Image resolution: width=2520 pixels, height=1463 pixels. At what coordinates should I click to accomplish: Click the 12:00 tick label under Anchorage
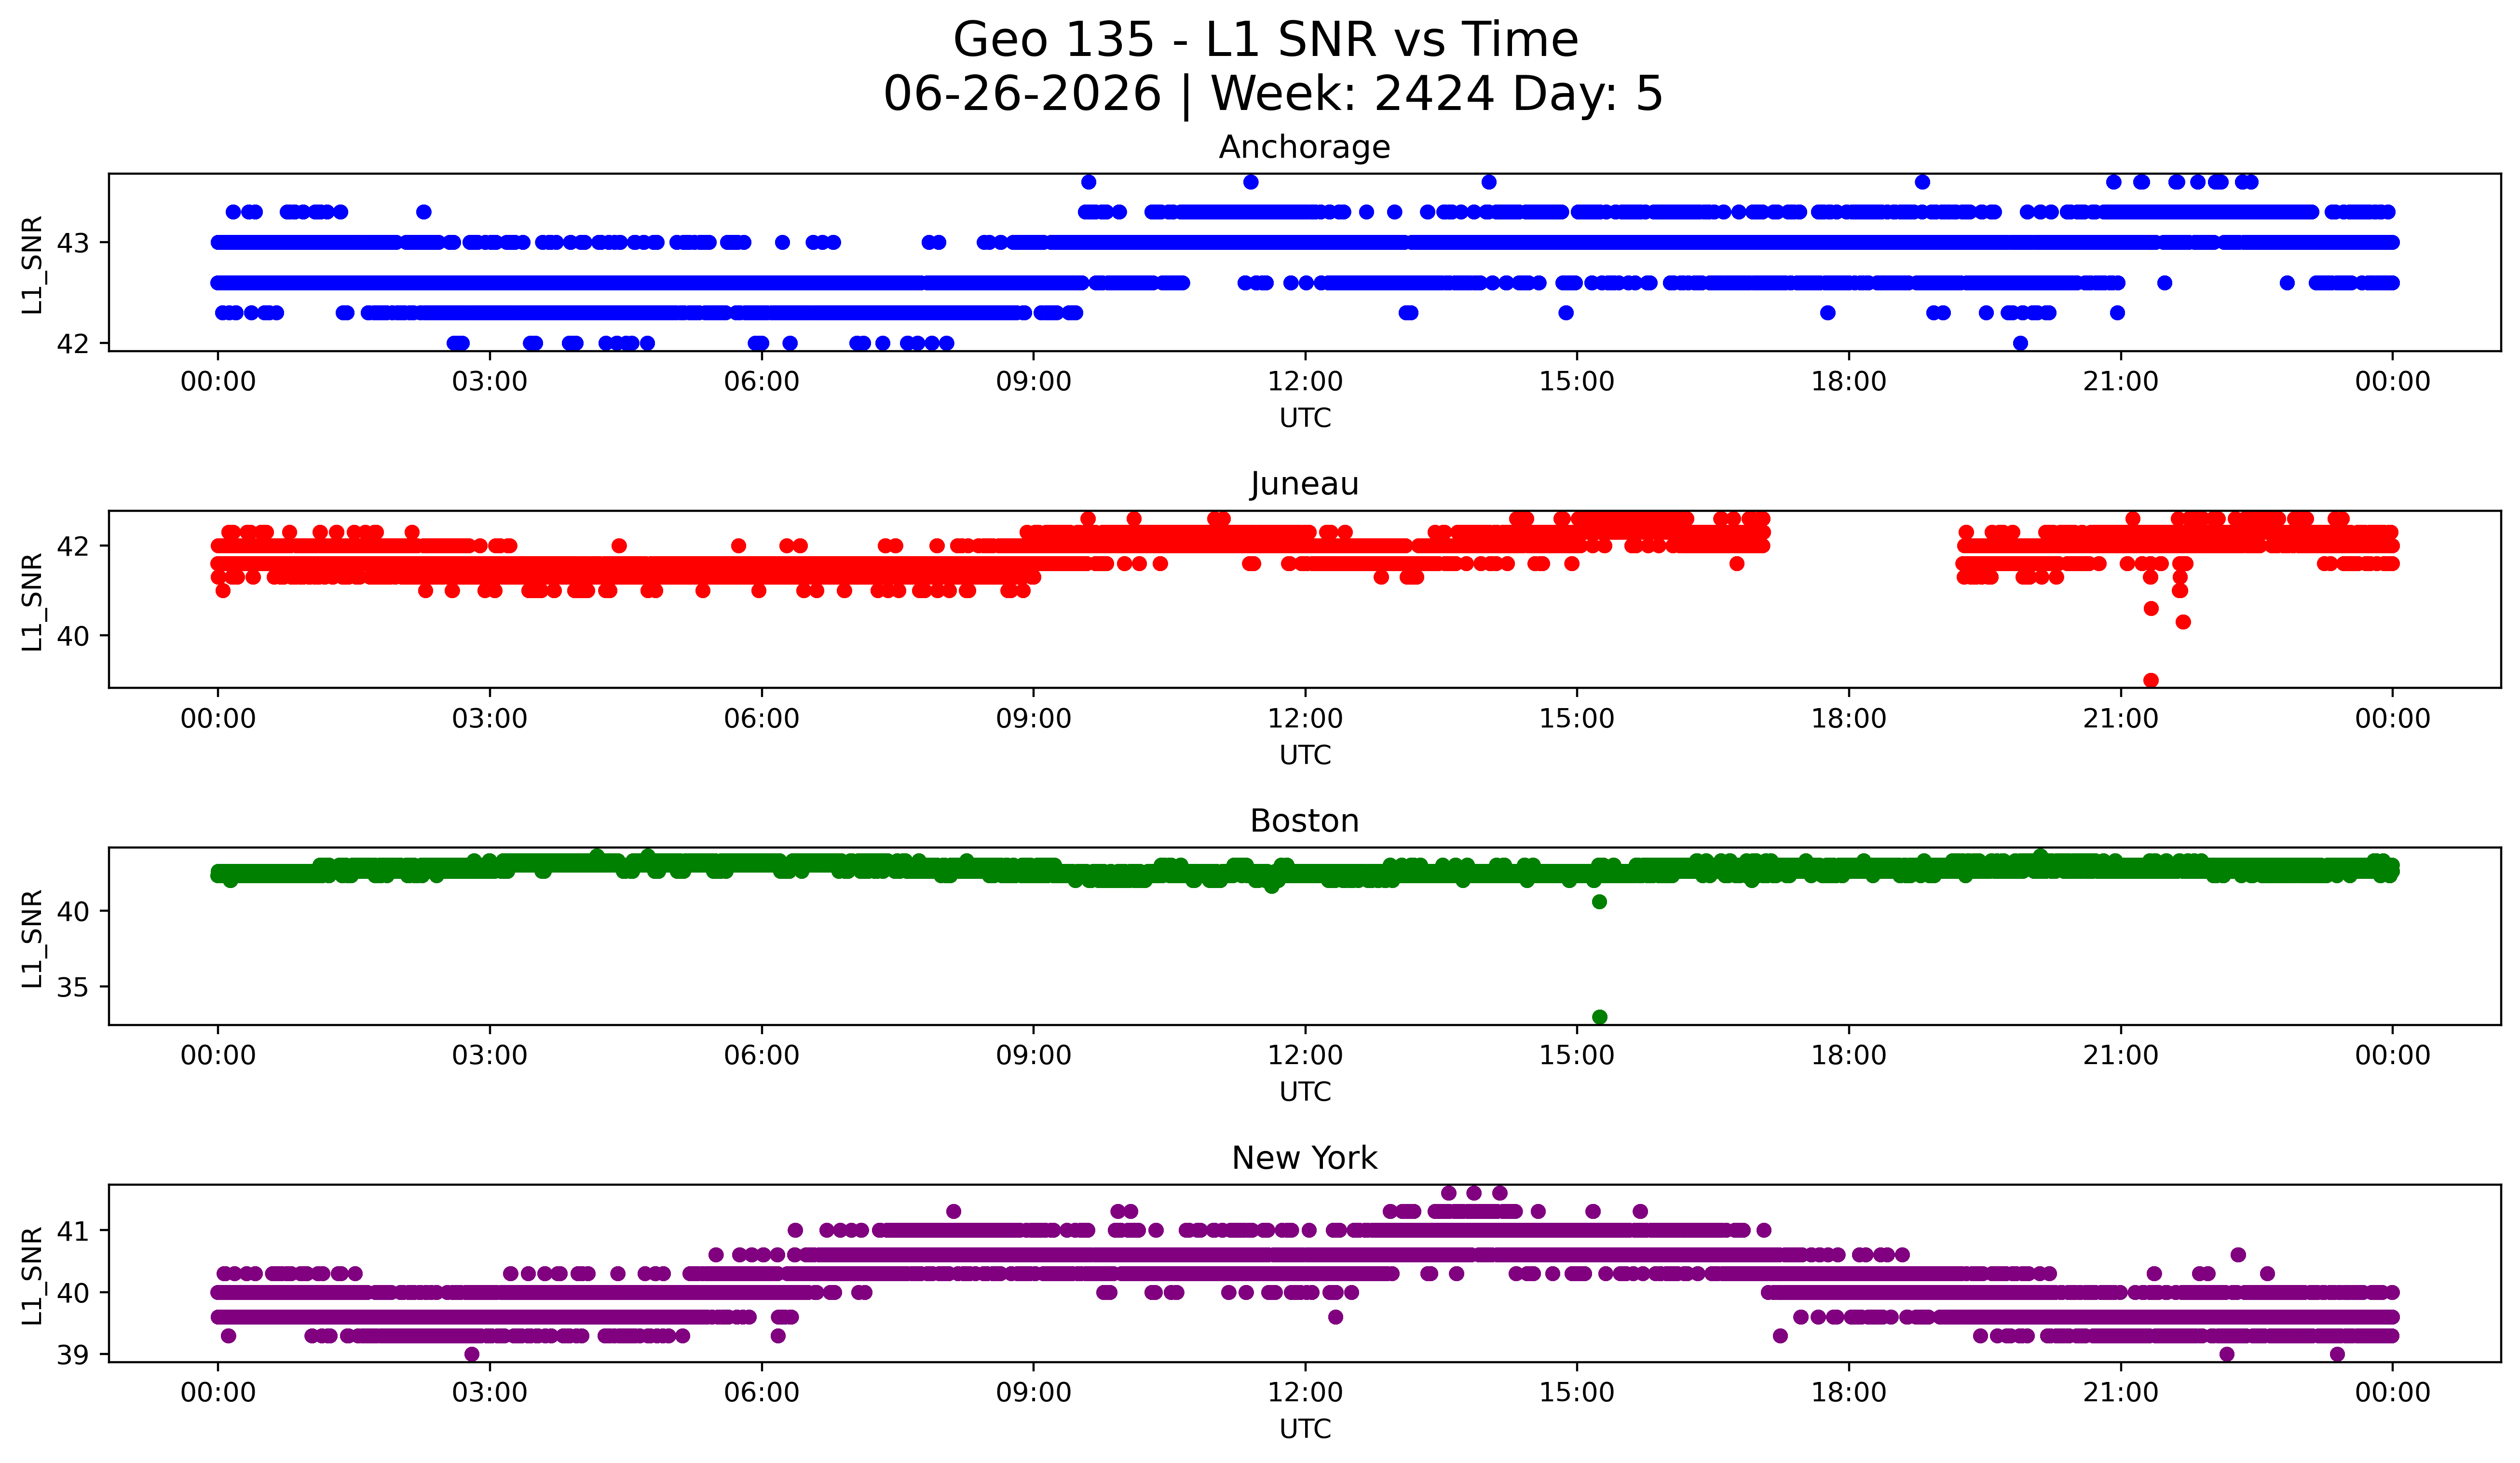tap(1305, 381)
